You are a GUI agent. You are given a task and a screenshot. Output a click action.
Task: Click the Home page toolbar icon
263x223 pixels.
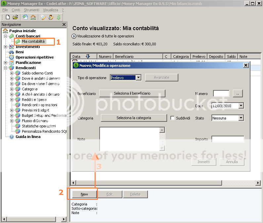33,17
